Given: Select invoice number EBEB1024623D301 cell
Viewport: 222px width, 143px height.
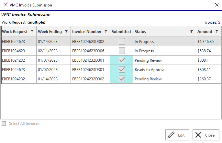Looking at the screenshot, I should [90, 69].
